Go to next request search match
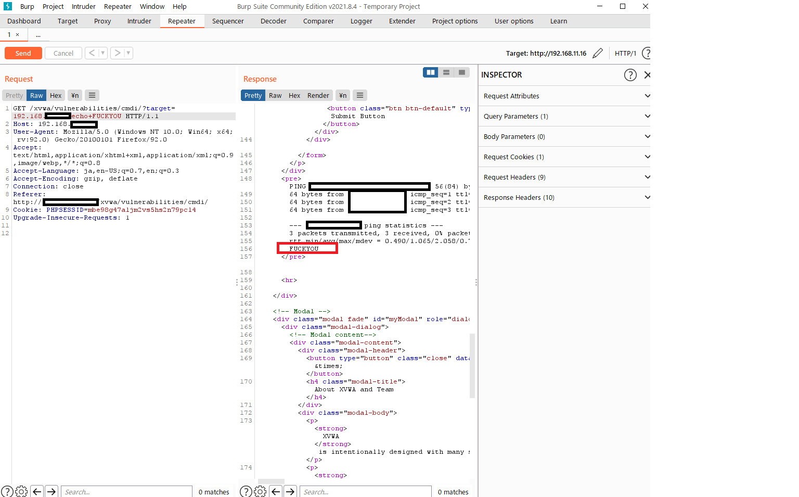The height and width of the screenshot is (497, 799). [51, 491]
